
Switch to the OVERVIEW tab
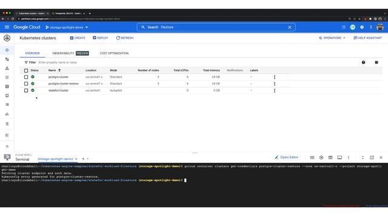(32, 53)
